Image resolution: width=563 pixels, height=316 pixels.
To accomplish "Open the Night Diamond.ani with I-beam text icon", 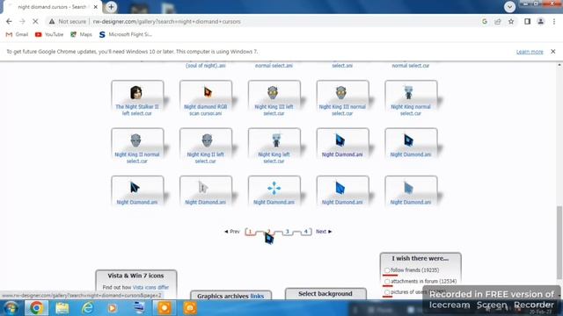I will coord(206,191).
